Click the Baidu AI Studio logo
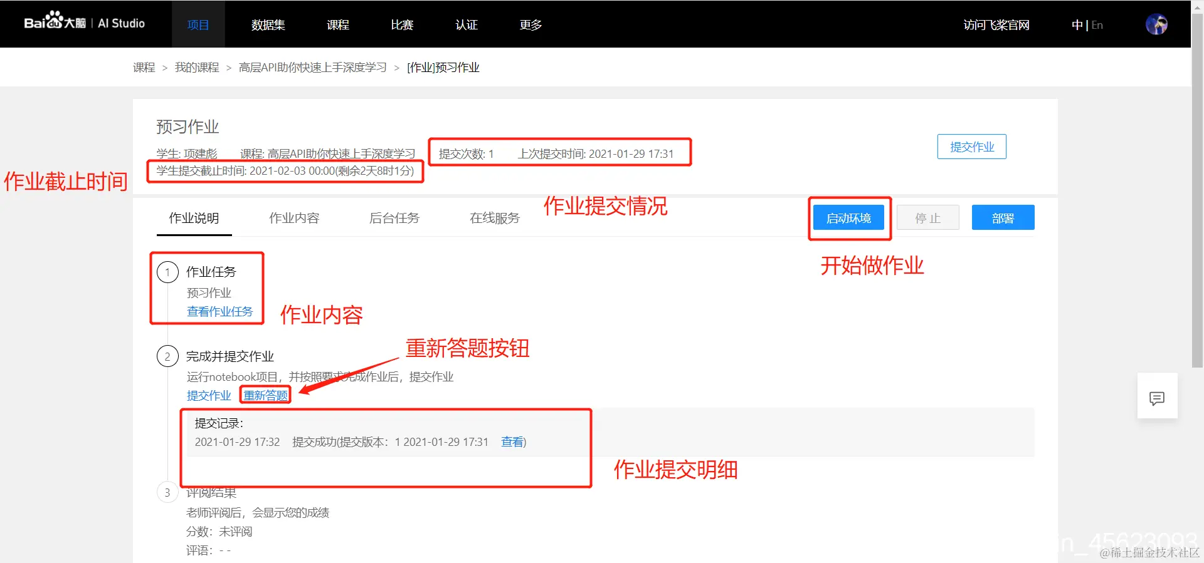Image resolution: width=1204 pixels, height=563 pixels. click(84, 23)
